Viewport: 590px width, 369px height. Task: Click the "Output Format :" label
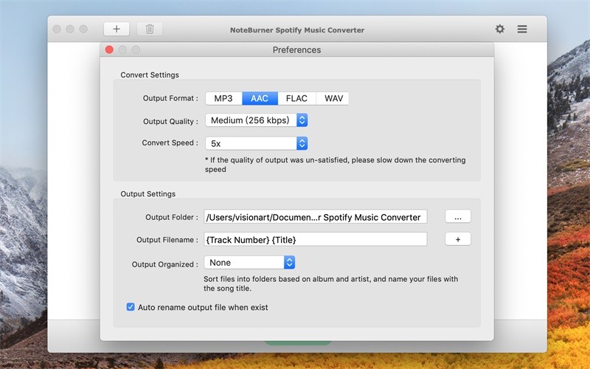(170, 98)
